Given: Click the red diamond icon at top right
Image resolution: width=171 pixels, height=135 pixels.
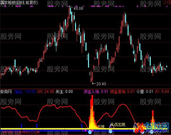Looking at the screenshot, I should click(165, 3).
